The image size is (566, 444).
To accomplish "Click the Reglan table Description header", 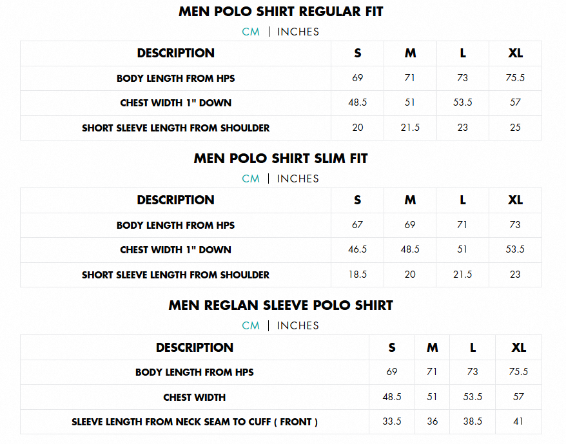I will point(195,348).
